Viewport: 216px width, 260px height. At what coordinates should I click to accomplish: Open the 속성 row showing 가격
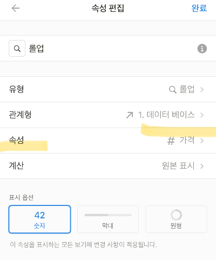click(108, 141)
